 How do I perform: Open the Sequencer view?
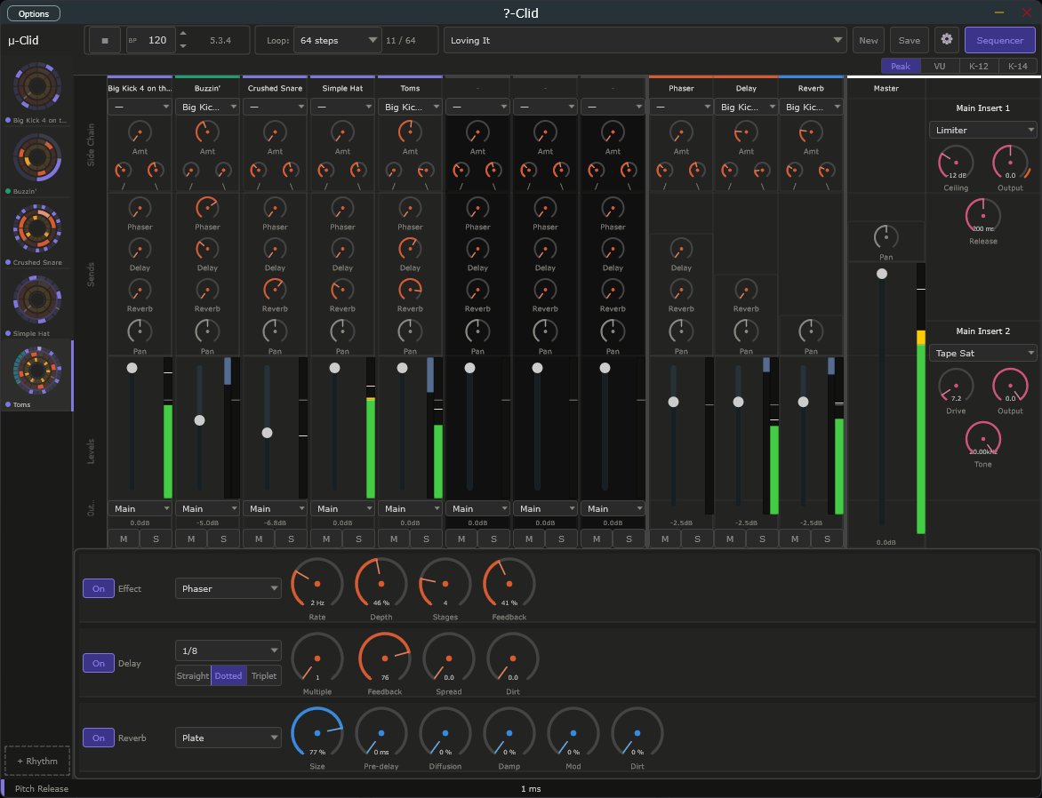999,41
